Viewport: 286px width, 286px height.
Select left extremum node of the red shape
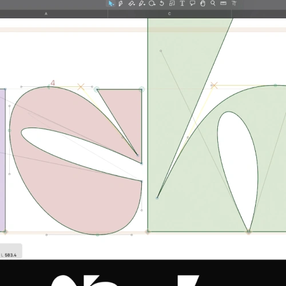tap(10, 130)
